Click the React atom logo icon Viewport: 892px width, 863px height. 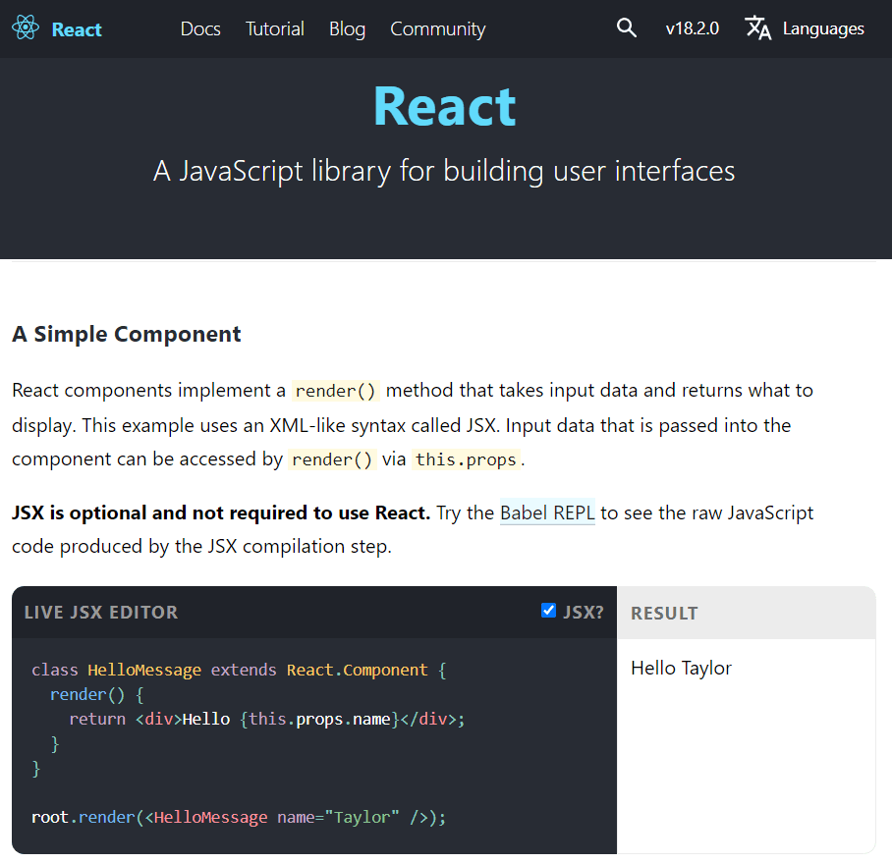(26, 28)
